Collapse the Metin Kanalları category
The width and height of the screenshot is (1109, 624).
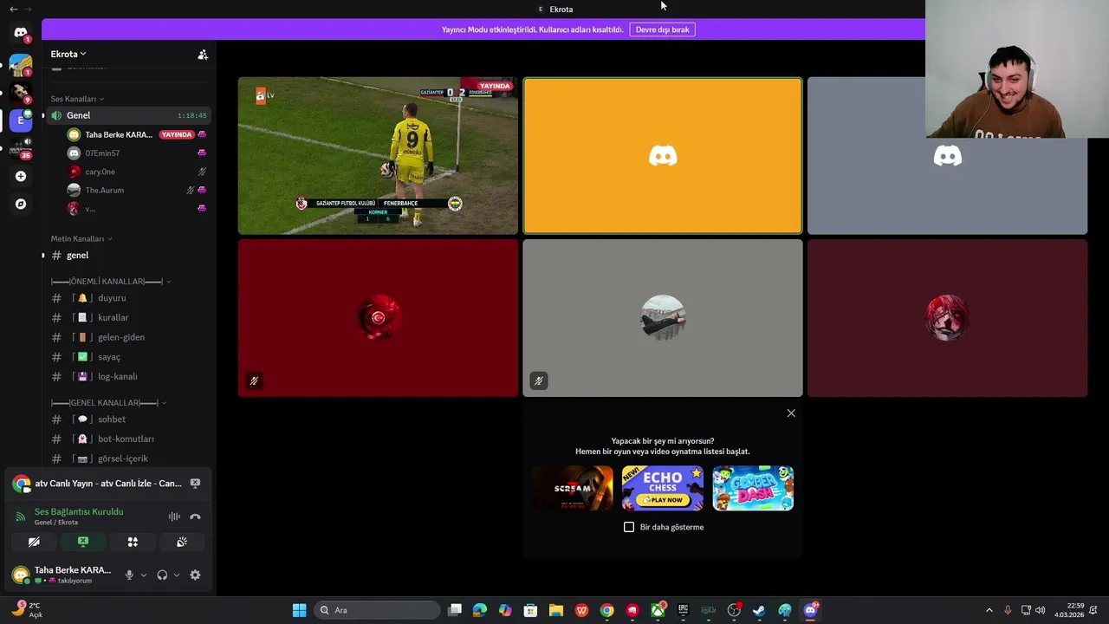(x=81, y=238)
